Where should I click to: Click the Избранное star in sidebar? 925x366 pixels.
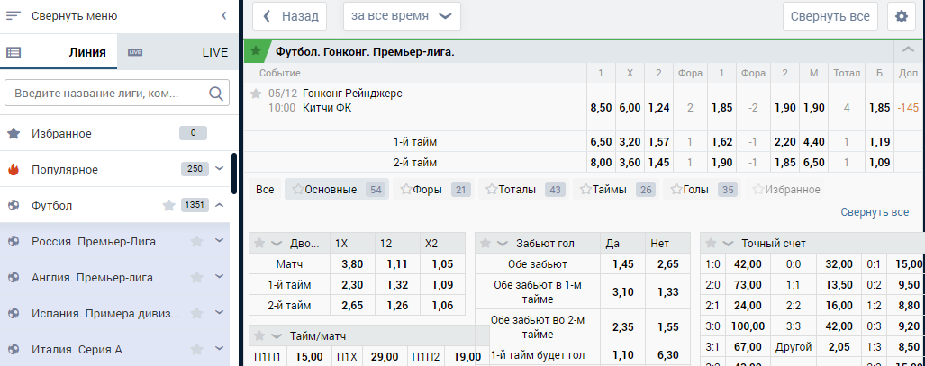pos(14,133)
